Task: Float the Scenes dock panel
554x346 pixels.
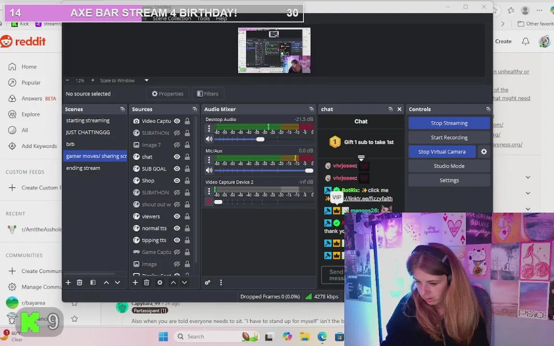Action: point(122,109)
